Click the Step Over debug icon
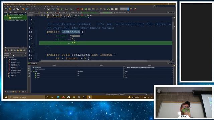This screenshot has width=214, height=120. (x=89, y=9)
